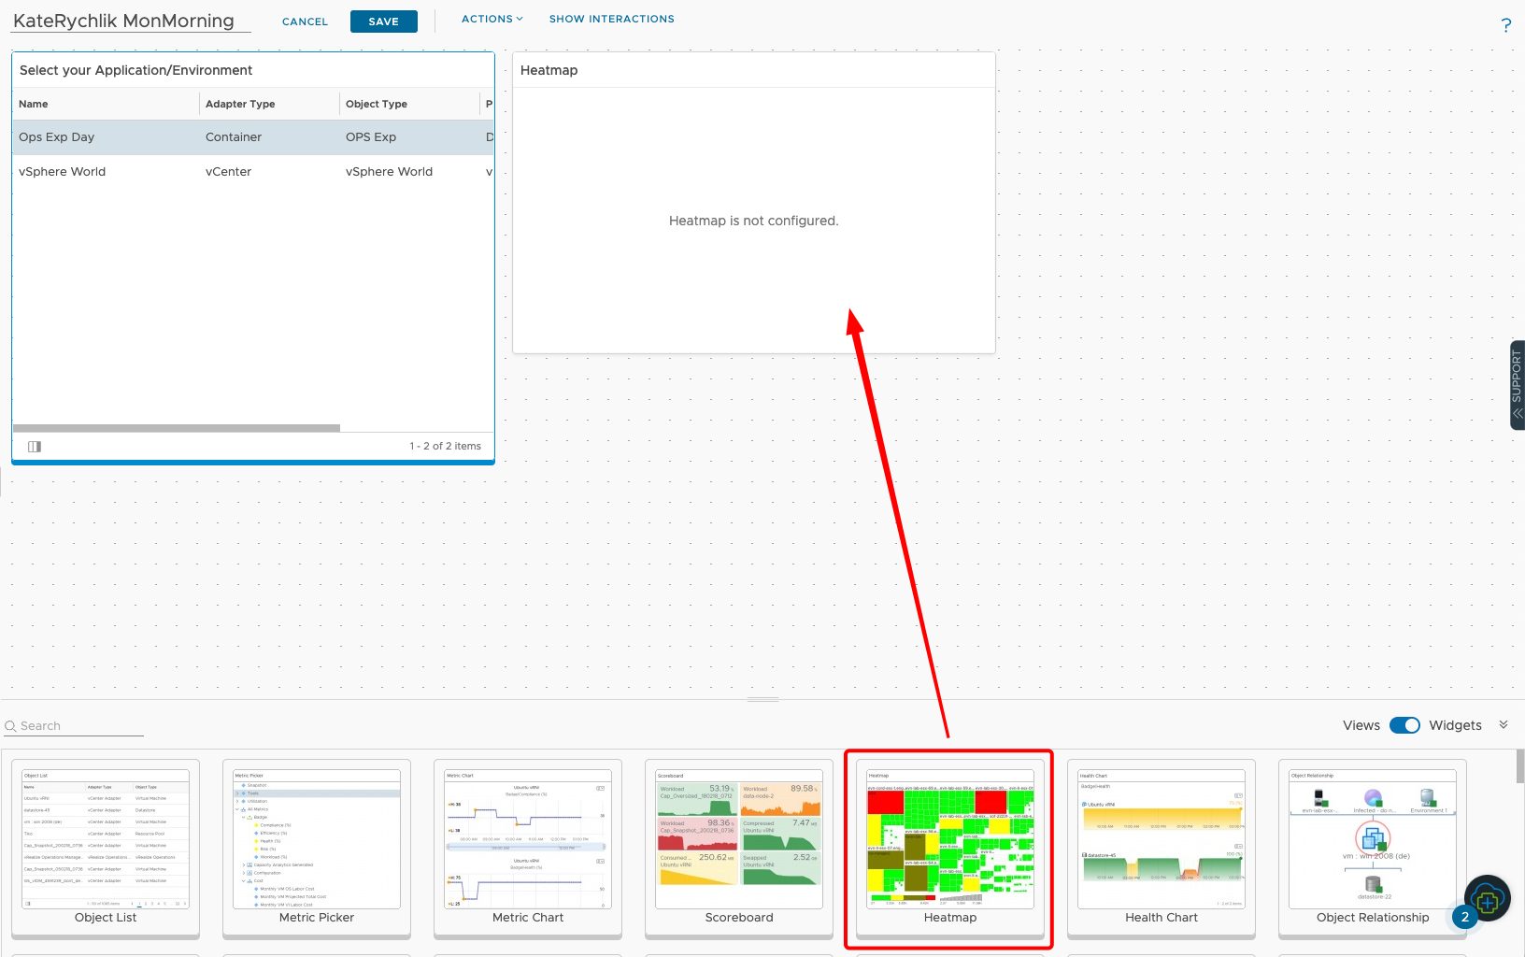Viewport: 1525px width, 957px height.
Task: Click the CANCEL button
Action: (305, 21)
